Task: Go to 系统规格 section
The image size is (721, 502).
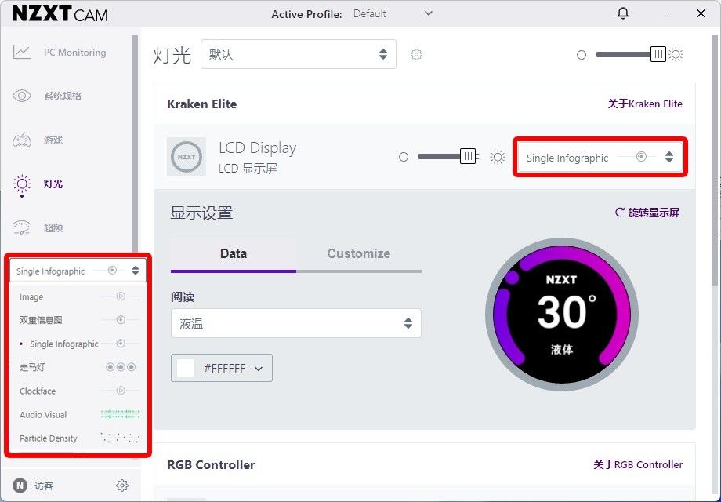Action: 63,96
